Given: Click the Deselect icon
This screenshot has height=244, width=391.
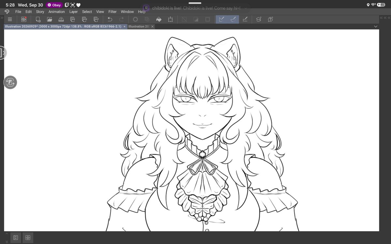Looking at the screenshot, I should click(184, 19).
